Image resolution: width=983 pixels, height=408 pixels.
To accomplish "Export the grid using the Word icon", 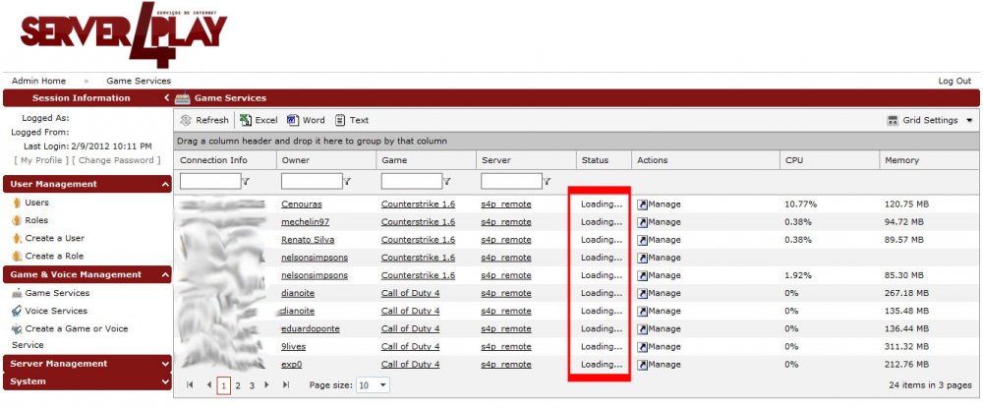I will [x=293, y=120].
